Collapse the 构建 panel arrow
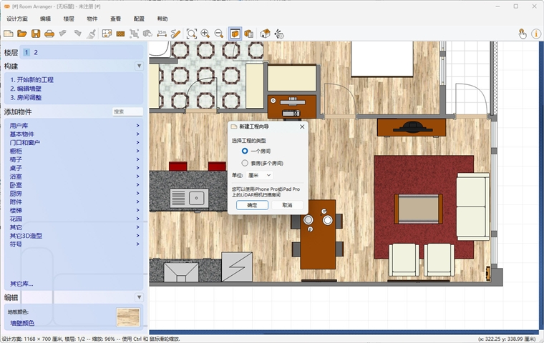Viewport: 544px width, 343px height. click(139, 66)
